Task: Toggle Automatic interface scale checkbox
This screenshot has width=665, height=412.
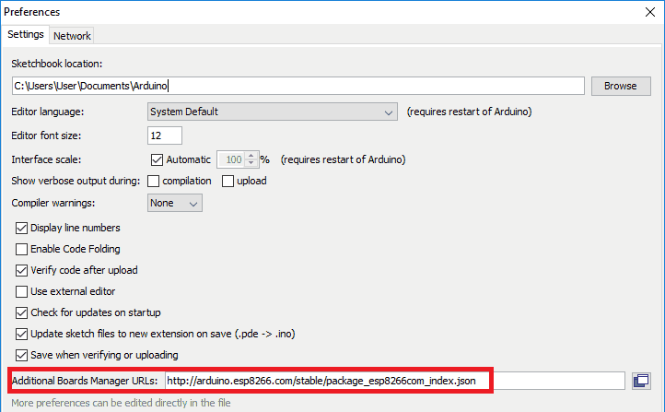Action: coord(157,159)
